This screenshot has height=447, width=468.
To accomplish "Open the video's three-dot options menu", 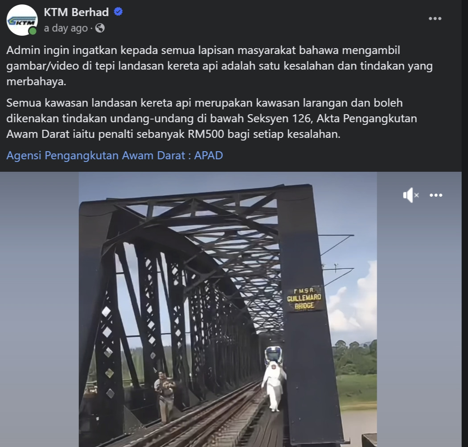I will 436,195.
